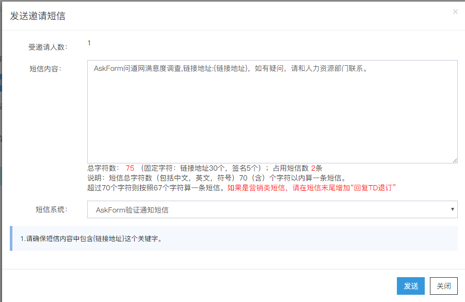Click the invitee count value 1
This screenshot has height=302, width=465.
89,43
